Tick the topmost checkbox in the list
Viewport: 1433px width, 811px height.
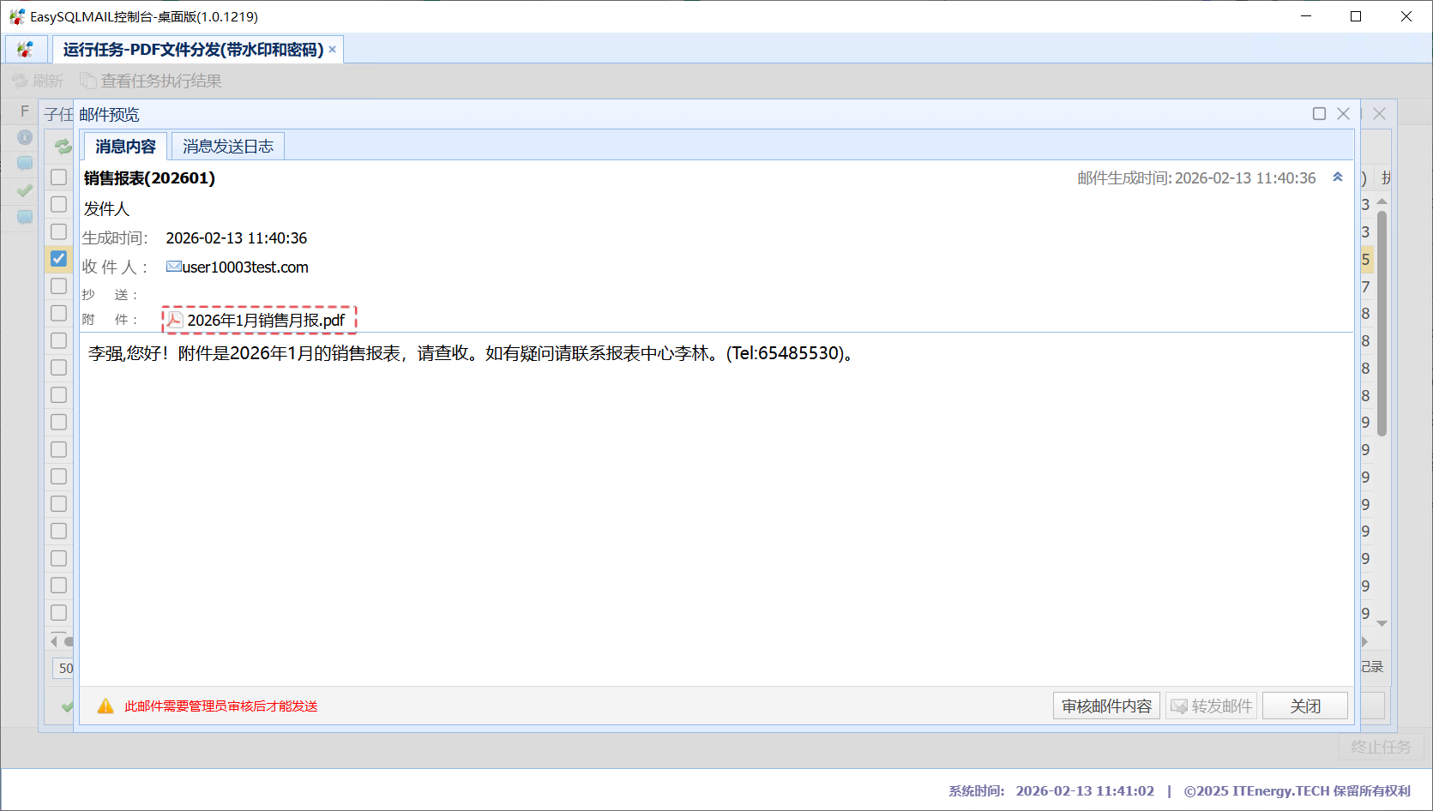coord(58,177)
